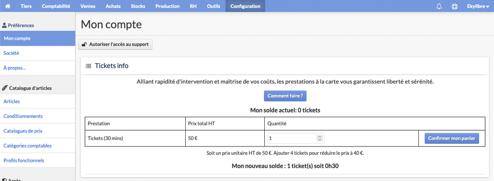Click the quantity input field
This screenshot has width=494, height=181.
coord(296,138)
